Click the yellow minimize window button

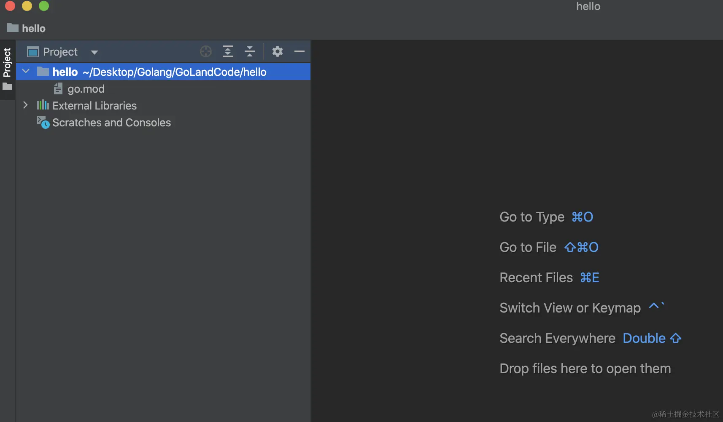point(27,6)
